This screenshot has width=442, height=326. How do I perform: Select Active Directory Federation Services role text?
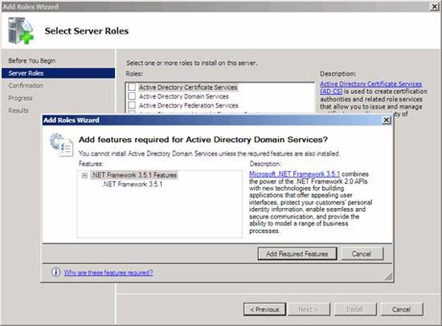pos(189,105)
